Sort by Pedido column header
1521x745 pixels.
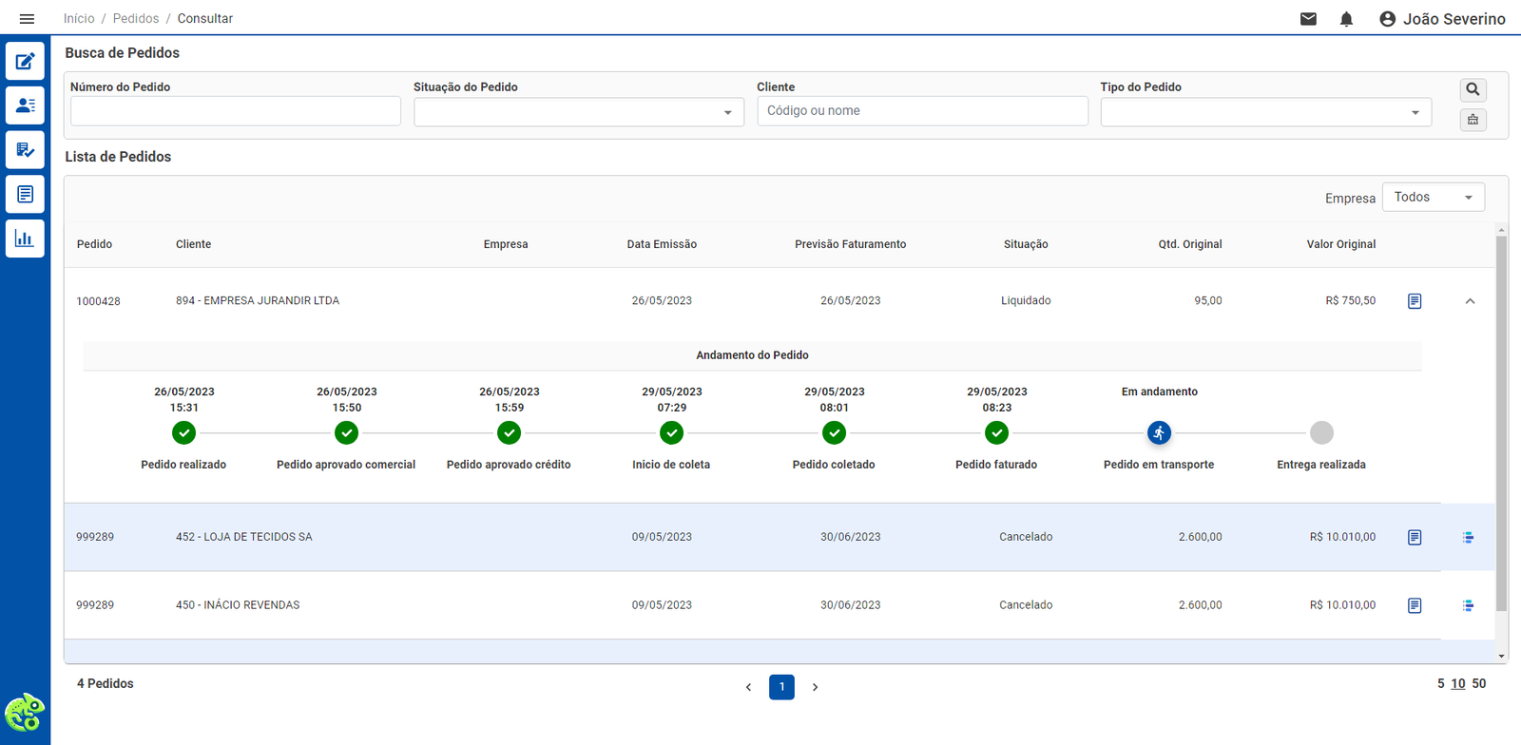coord(94,244)
